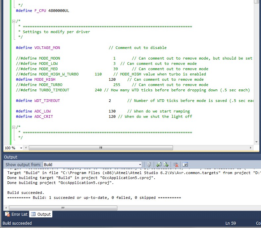Click 'Build succeeded' in the status bar
This screenshot has width=261, height=228.
(17, 223)
